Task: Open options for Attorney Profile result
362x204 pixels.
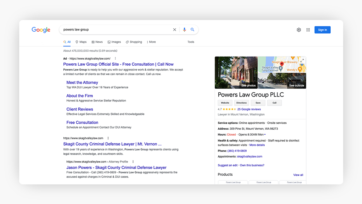Action: tap(133, 162)
